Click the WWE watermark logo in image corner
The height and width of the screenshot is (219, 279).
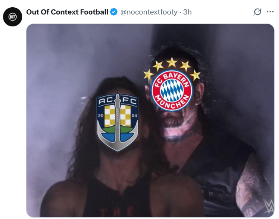(269, 206)
